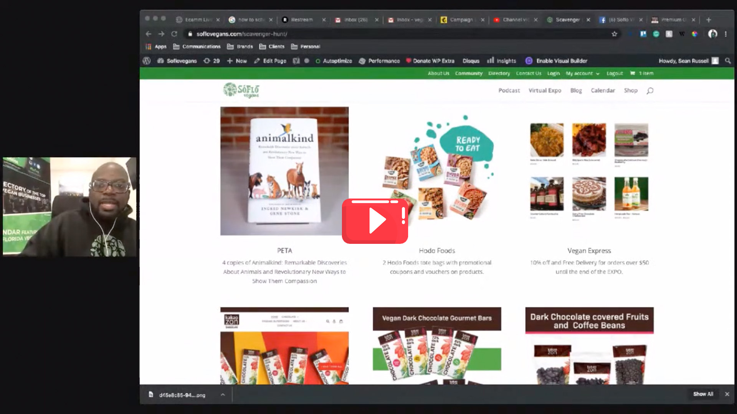Click the red play button overlay
Image resolution: width=737 pixels, height=414 pixels.
coord(375,221)
